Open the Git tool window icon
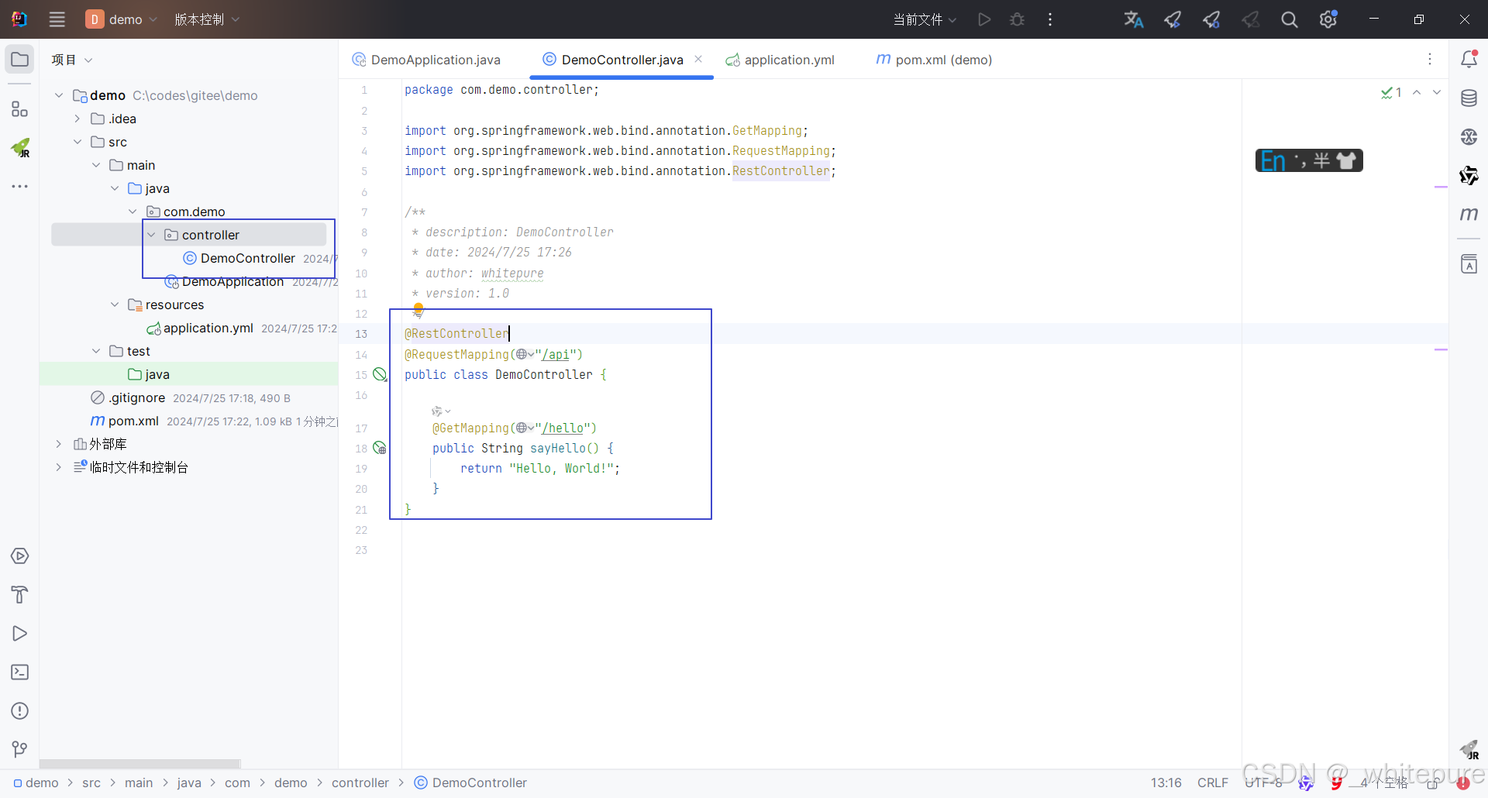The image size is (1488, 798). (19, 749)
